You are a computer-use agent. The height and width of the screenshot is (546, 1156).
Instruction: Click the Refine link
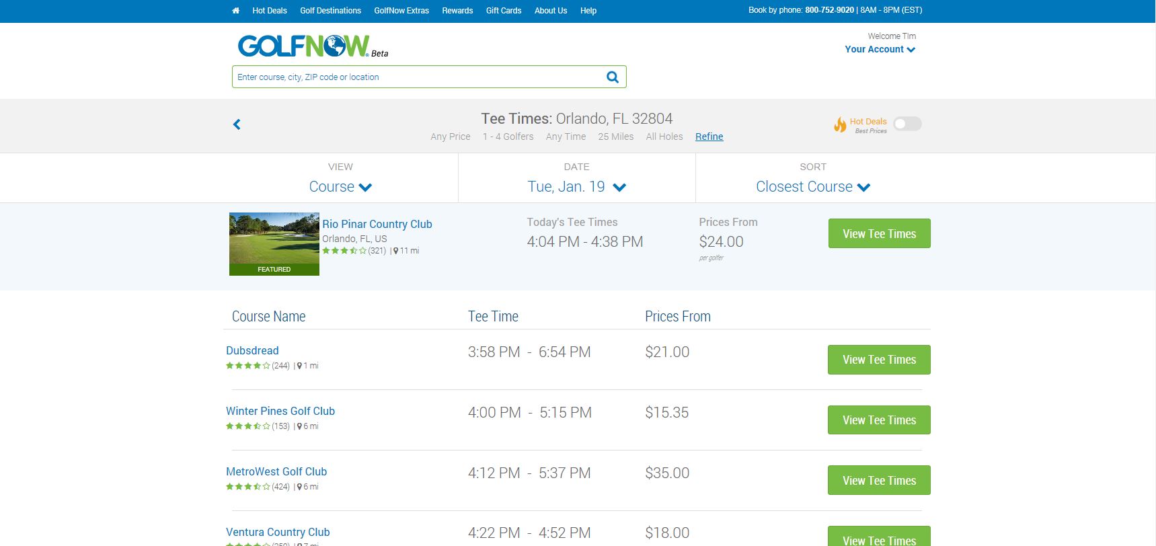pos(709,136)
